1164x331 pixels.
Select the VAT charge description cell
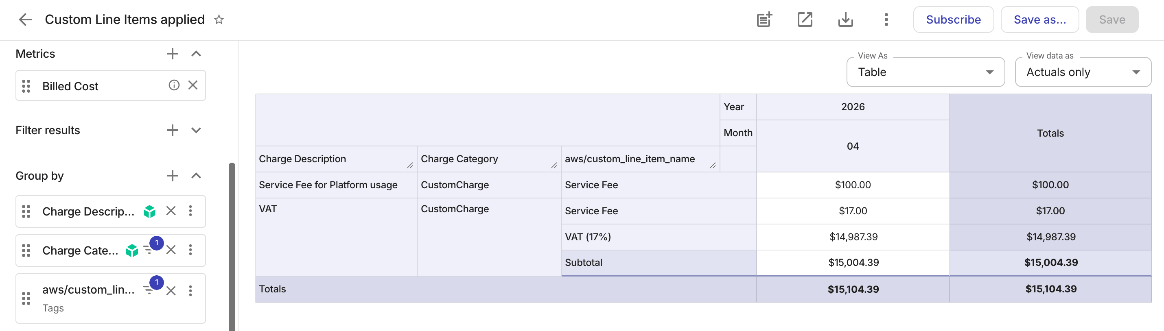pos(336,237)
